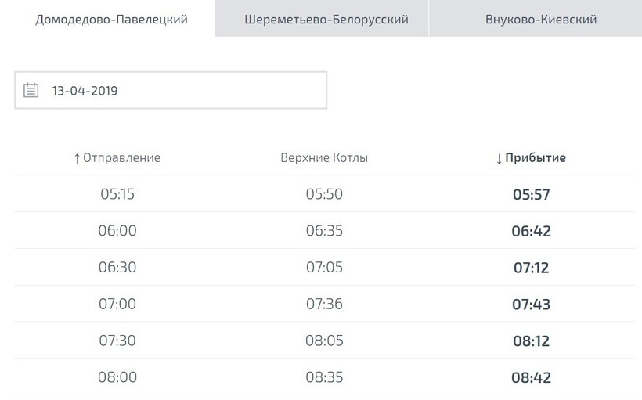Click the 06:30 departure time
The height and width of the screenshot is (400, 642).
[117, 267]
